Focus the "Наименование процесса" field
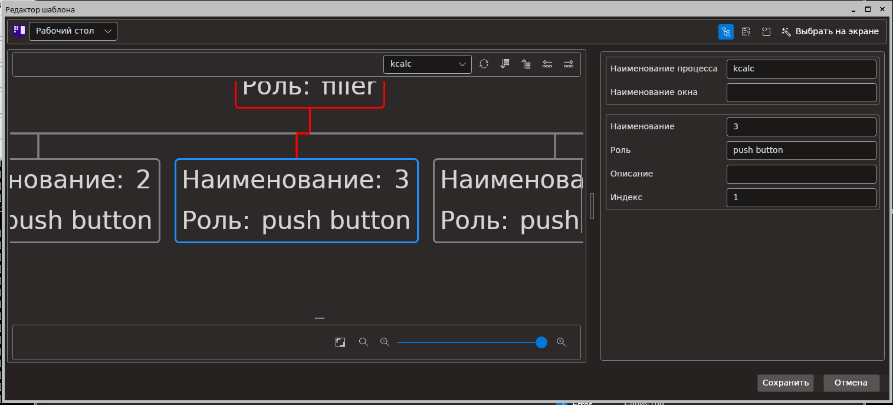This screenshot has width=893, height=405. coord(802,69)
